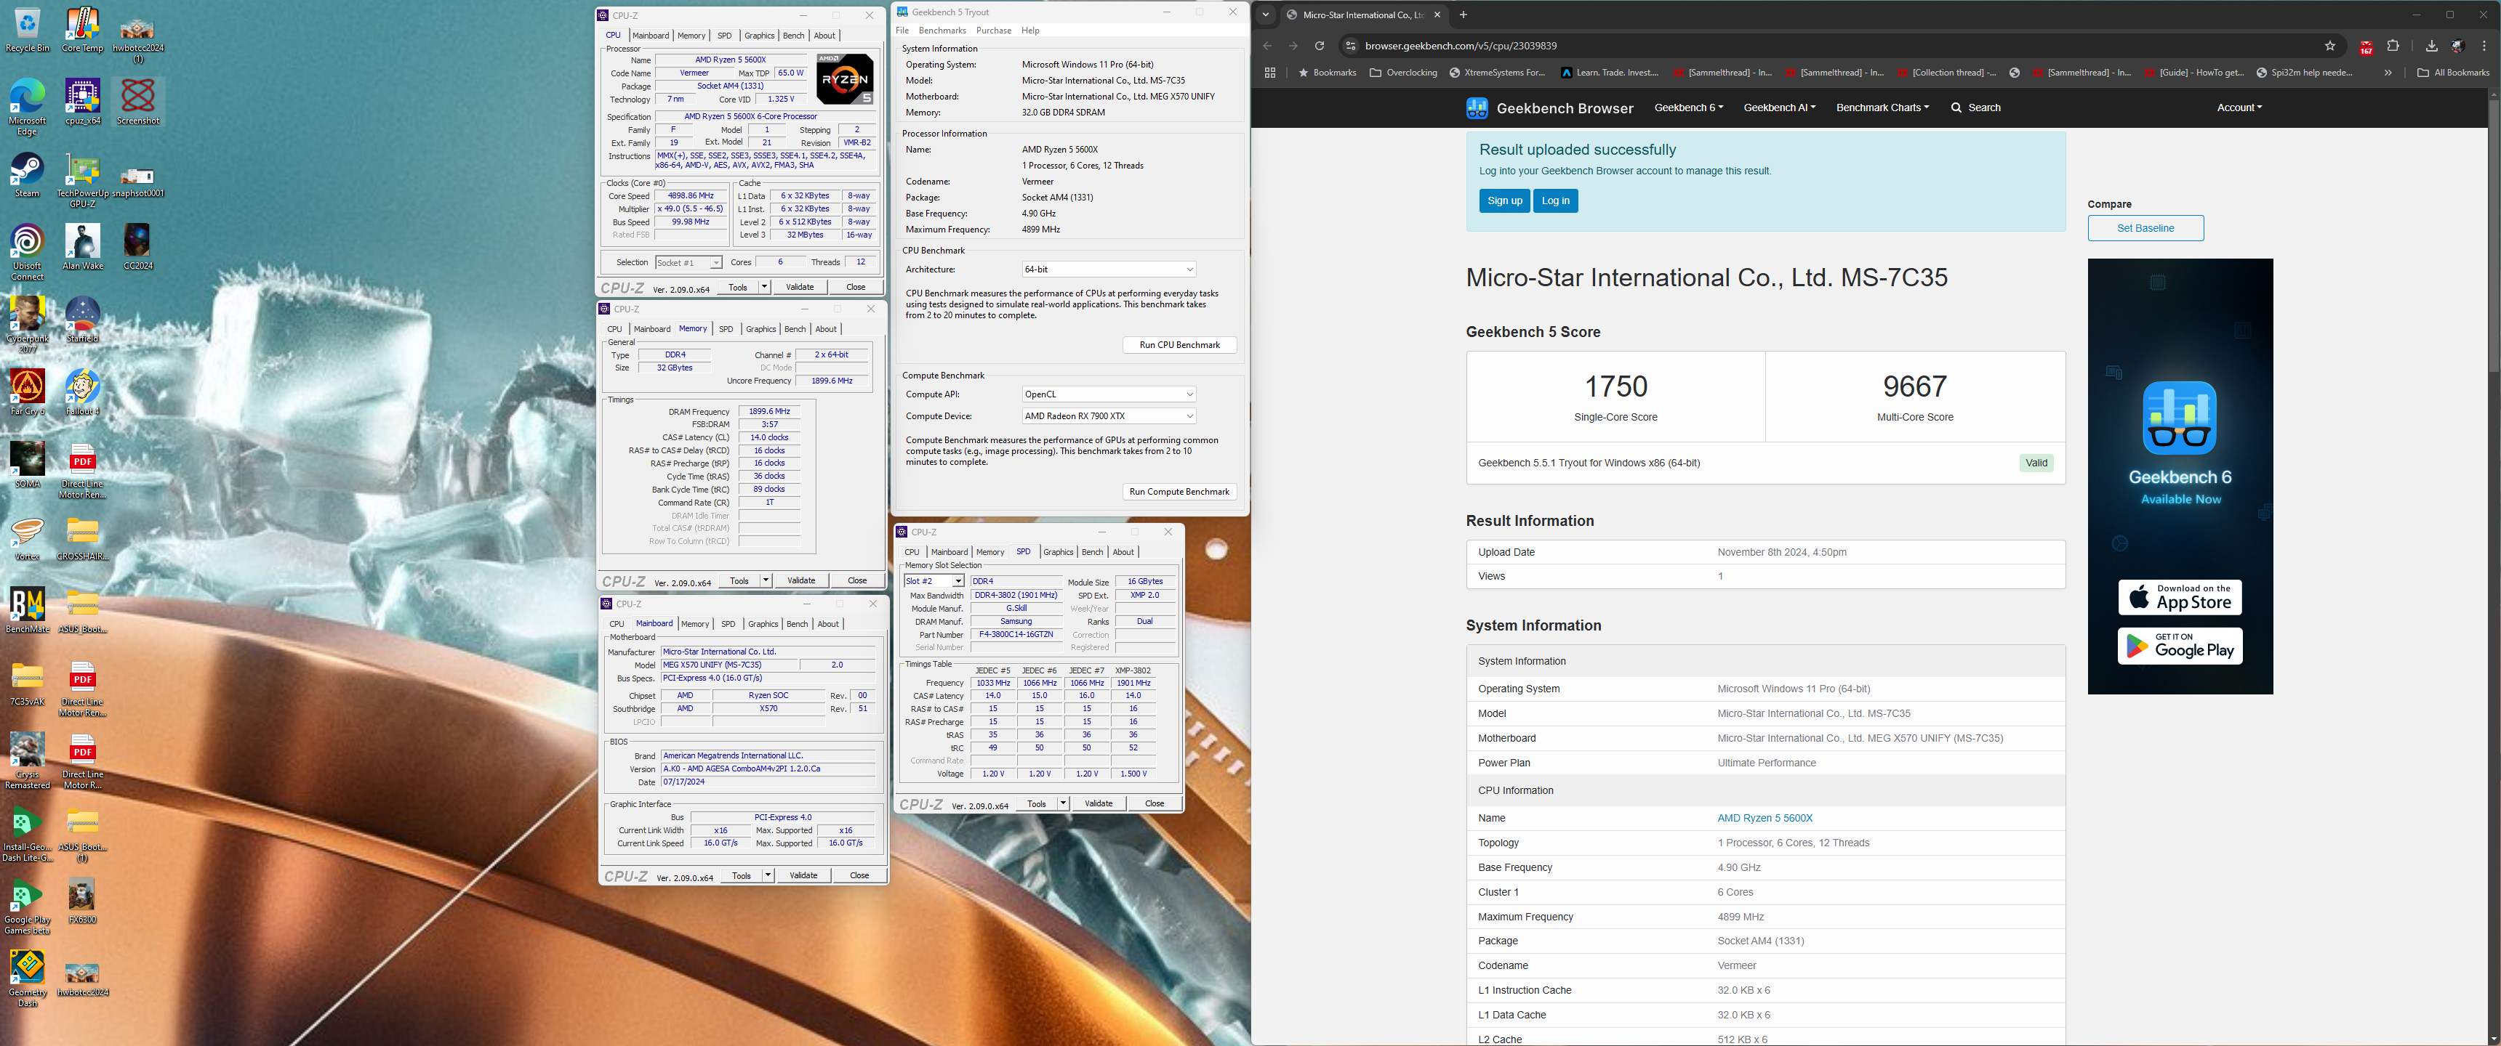
Task: Open the Chrome three-dot menu
Action: tap(2484, 46)
